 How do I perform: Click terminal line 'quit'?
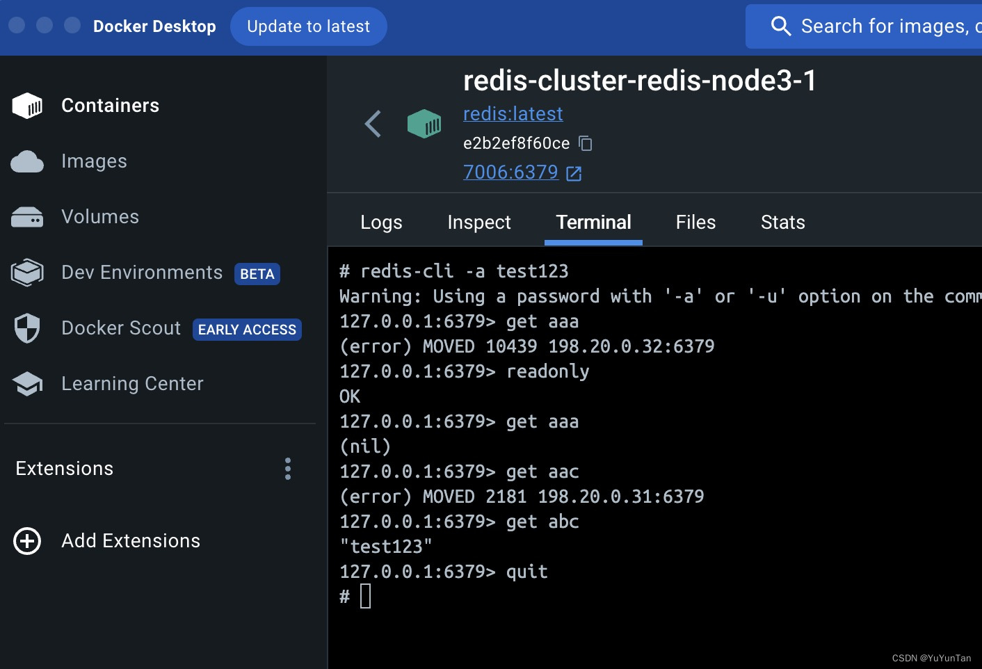pos(527,572)
